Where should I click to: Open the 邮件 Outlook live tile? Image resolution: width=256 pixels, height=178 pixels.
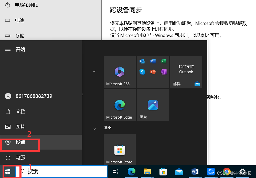pyautogui.click(x=186, y=72)
